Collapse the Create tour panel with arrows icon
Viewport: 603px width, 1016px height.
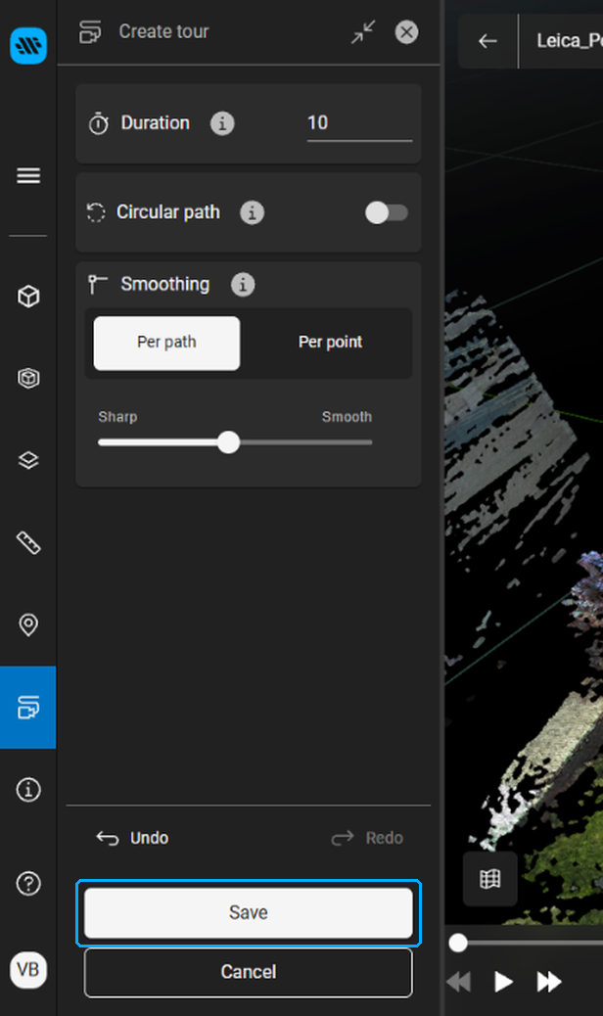(x=363, y=31)
